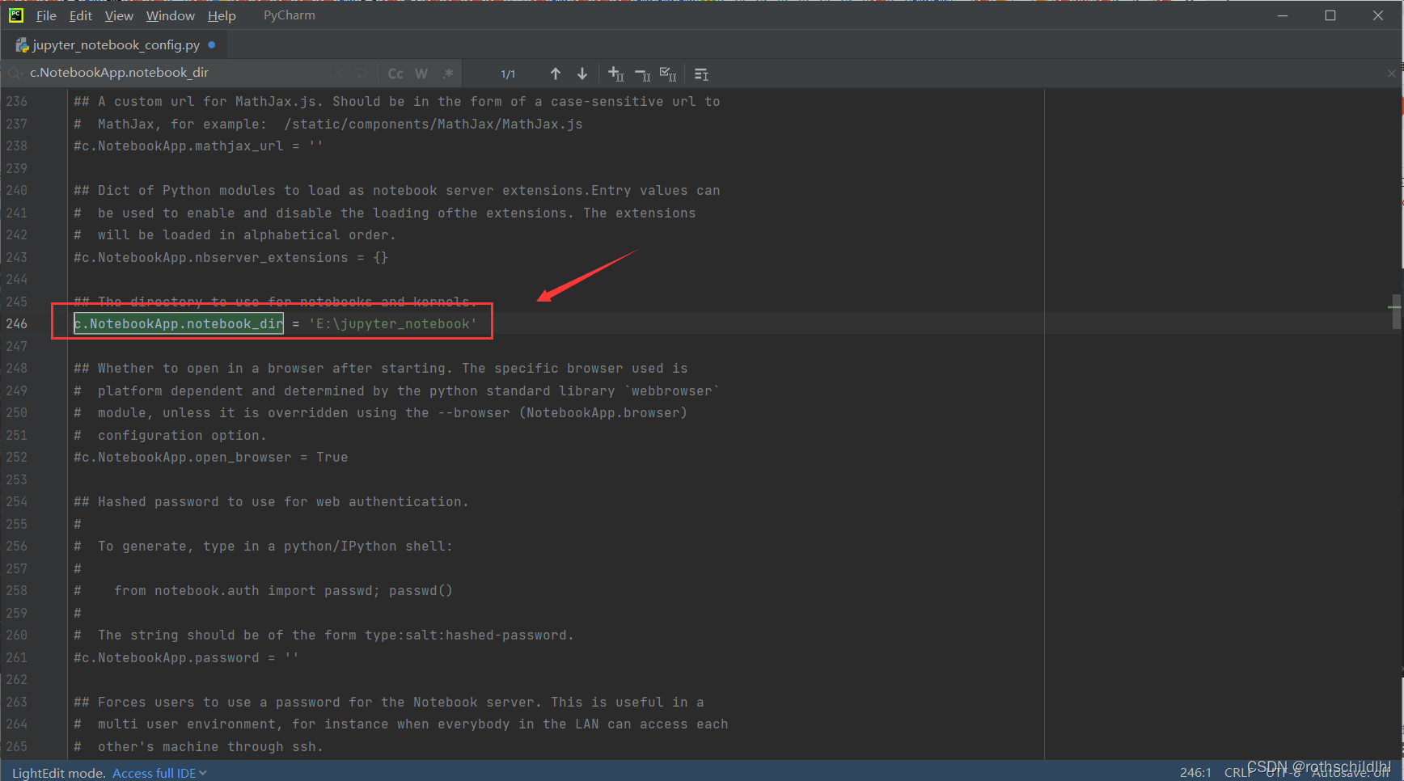Toggle Words (W) option in find bar
Screen dimensions: 1404x781
tap(421, 74)
